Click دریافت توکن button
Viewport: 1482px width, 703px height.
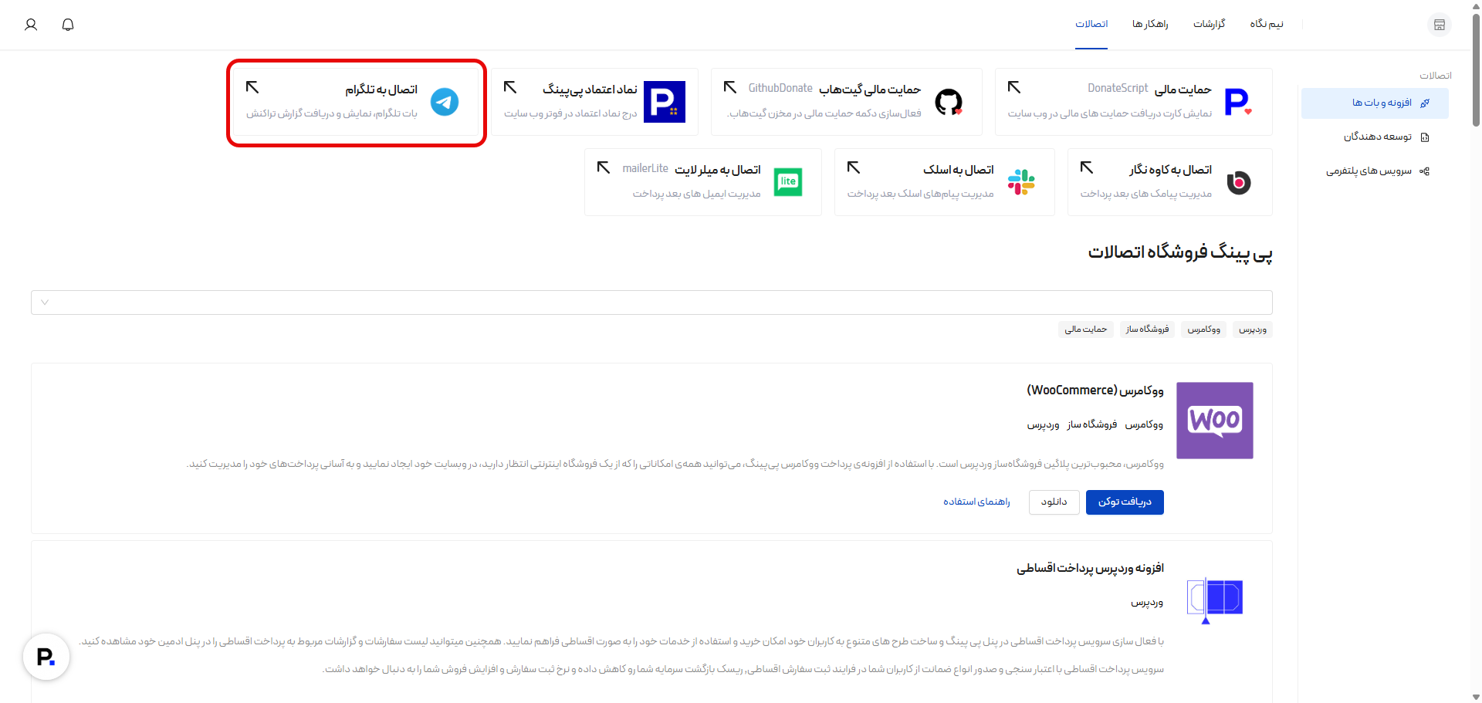(1125, 502)
